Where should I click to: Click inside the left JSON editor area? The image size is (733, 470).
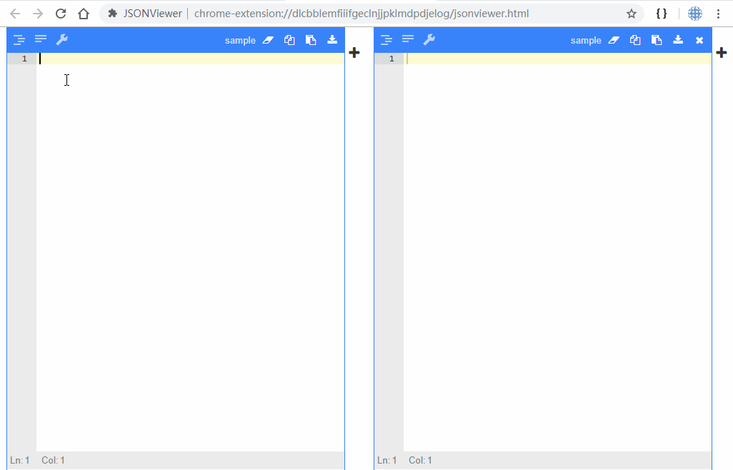(190, 252)
